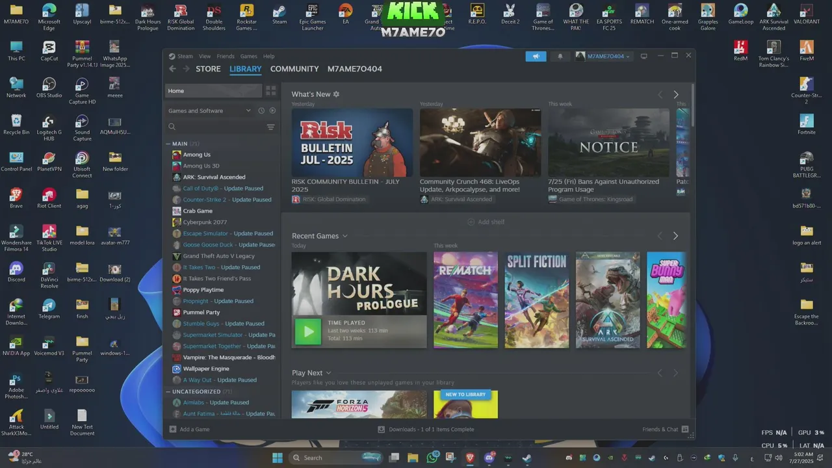
Task: Toggle sort by recent activity clock icon
Action: (261, 110)
